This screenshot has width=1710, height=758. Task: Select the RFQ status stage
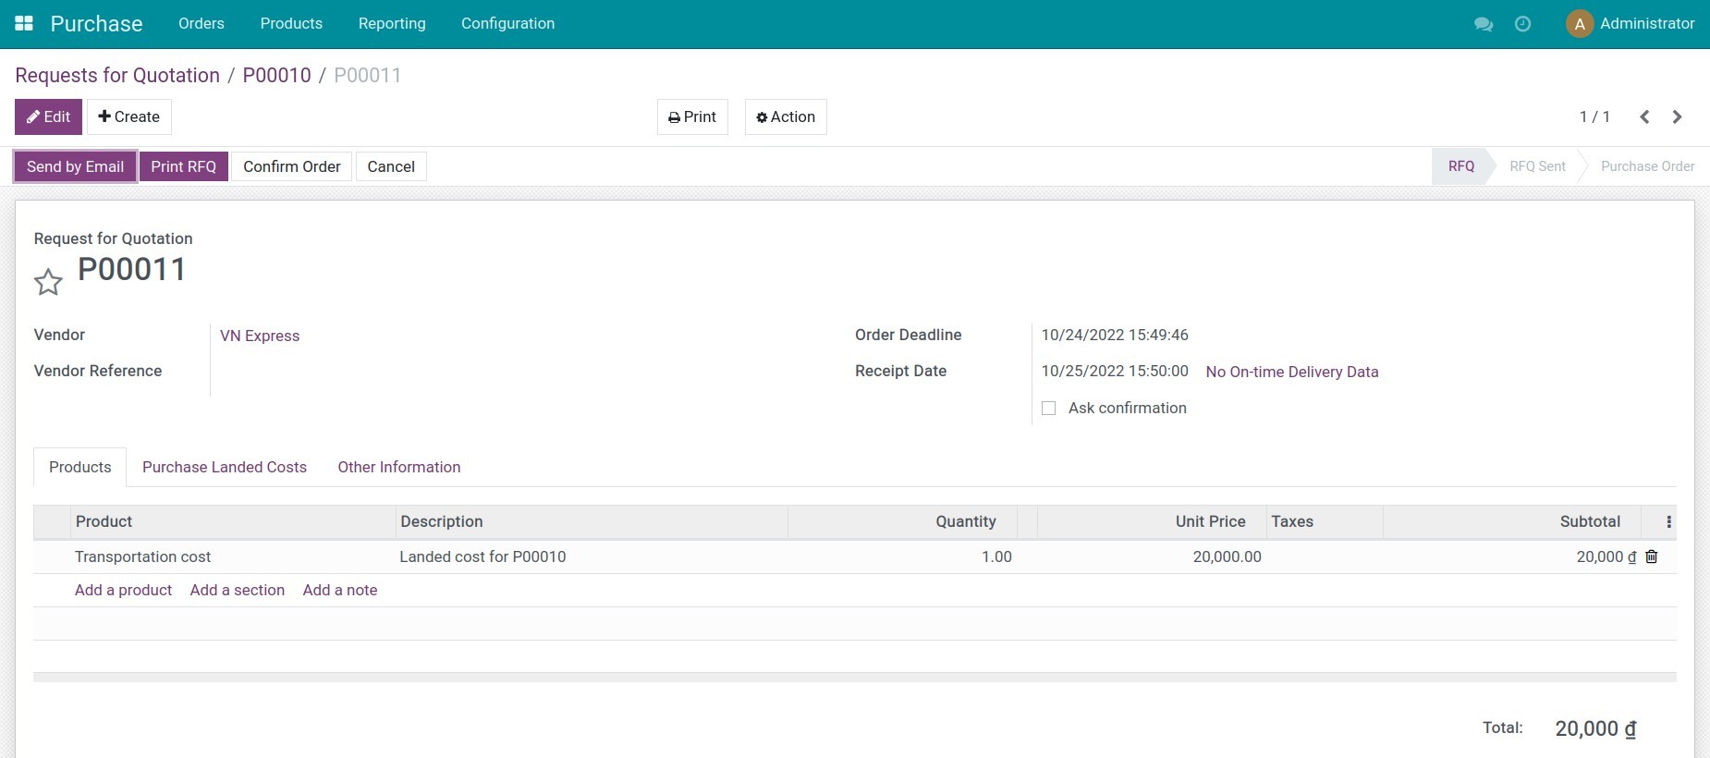[x=1461, y=166]
